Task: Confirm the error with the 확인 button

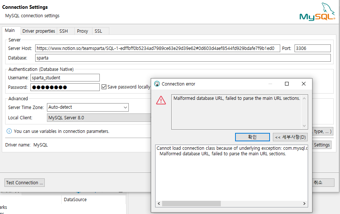Action: click(x=252, y=137)
